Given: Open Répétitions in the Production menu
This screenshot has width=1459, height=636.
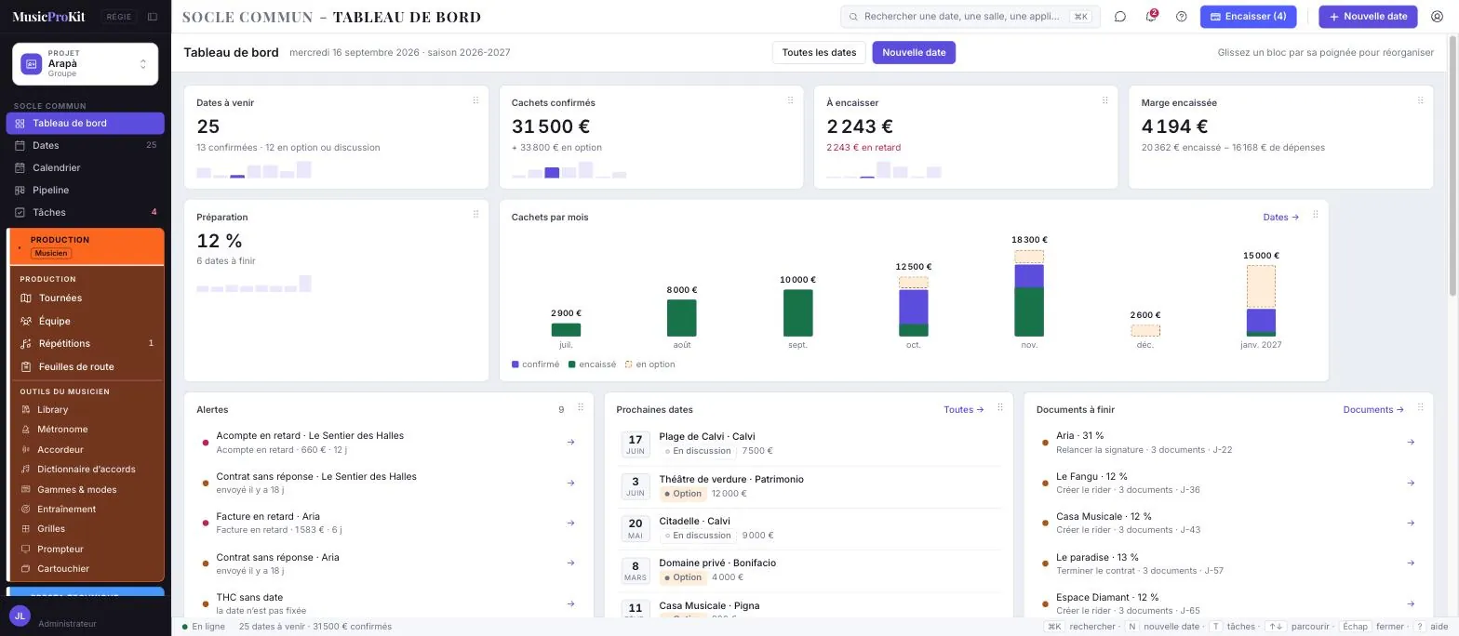Looking at the screenshot, I should point(87,344).
